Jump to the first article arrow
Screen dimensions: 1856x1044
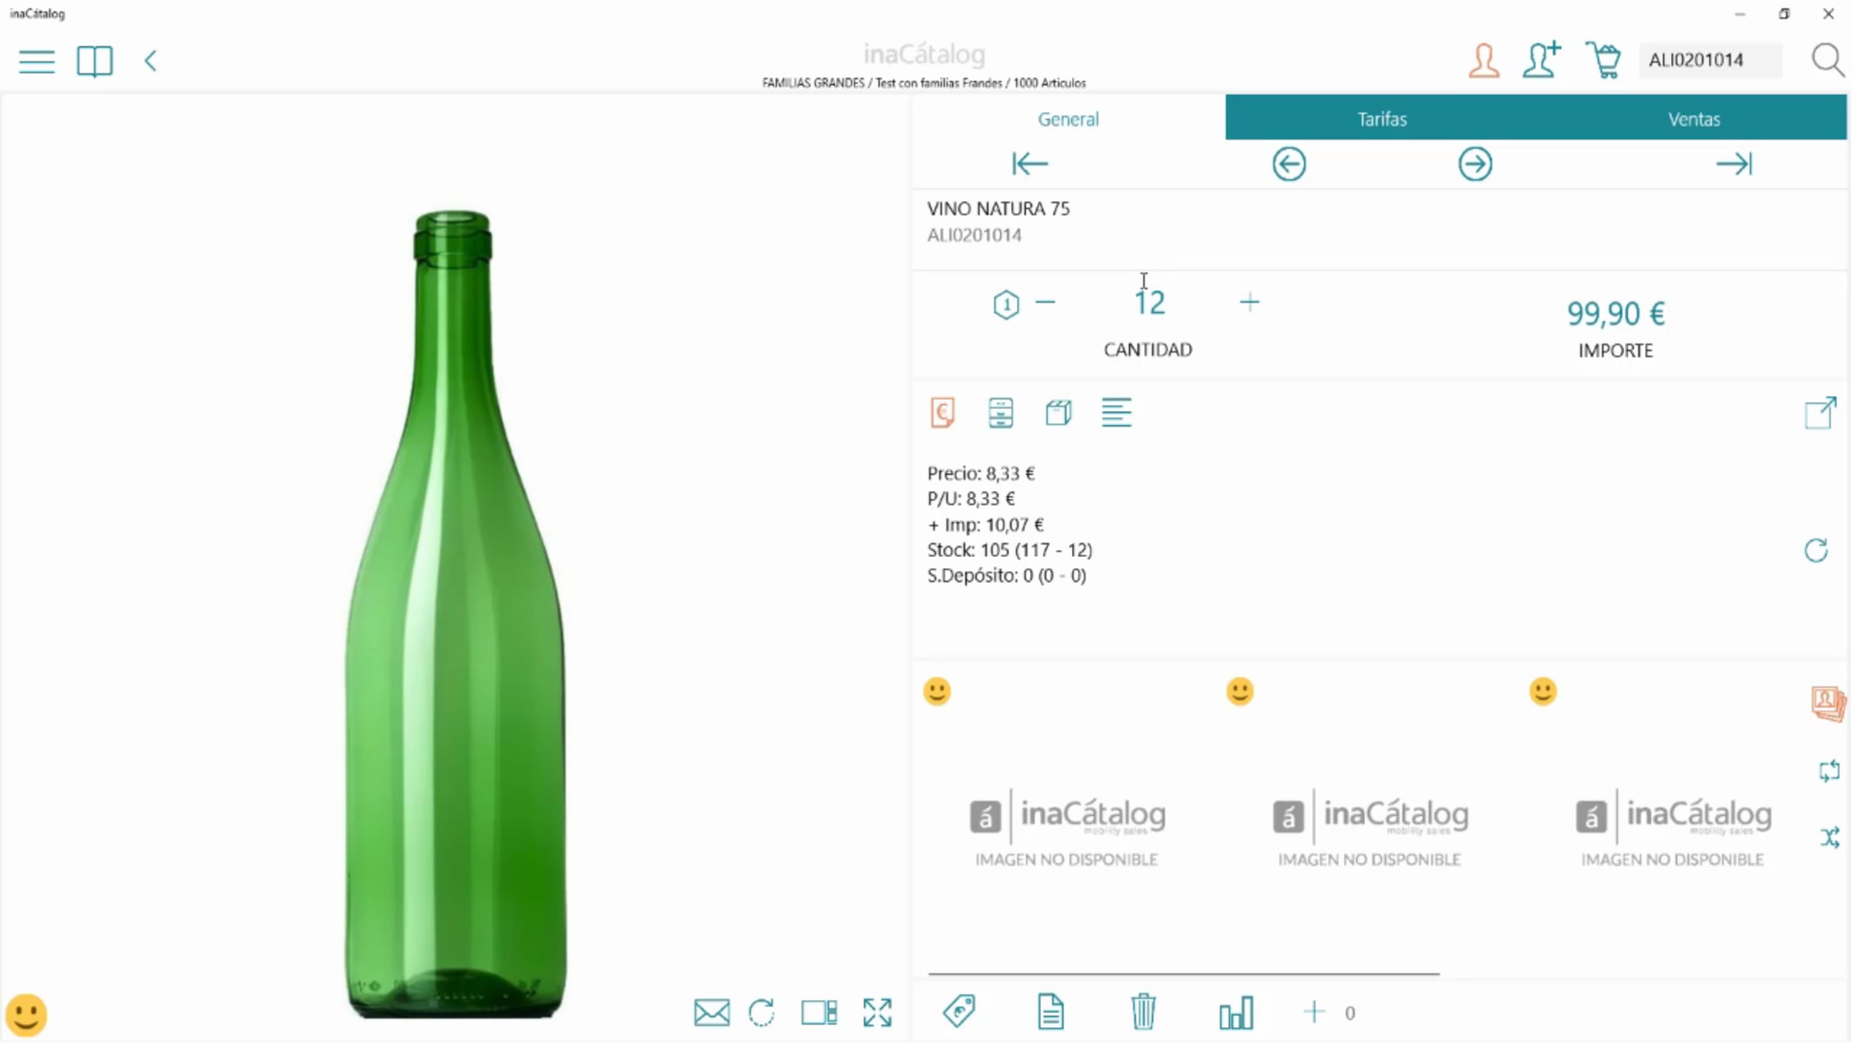(1030, 164)
